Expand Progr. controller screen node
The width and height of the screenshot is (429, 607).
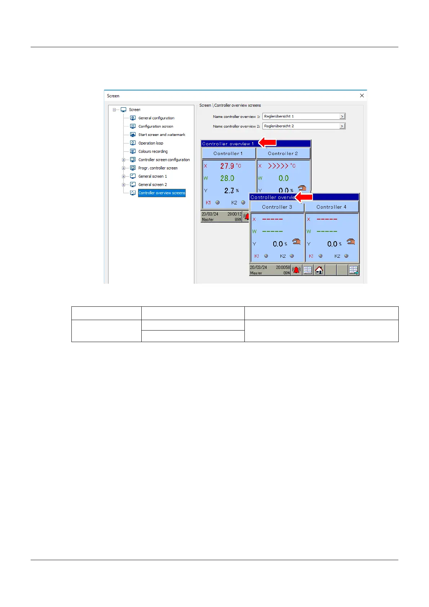click(x=123, y=168)
